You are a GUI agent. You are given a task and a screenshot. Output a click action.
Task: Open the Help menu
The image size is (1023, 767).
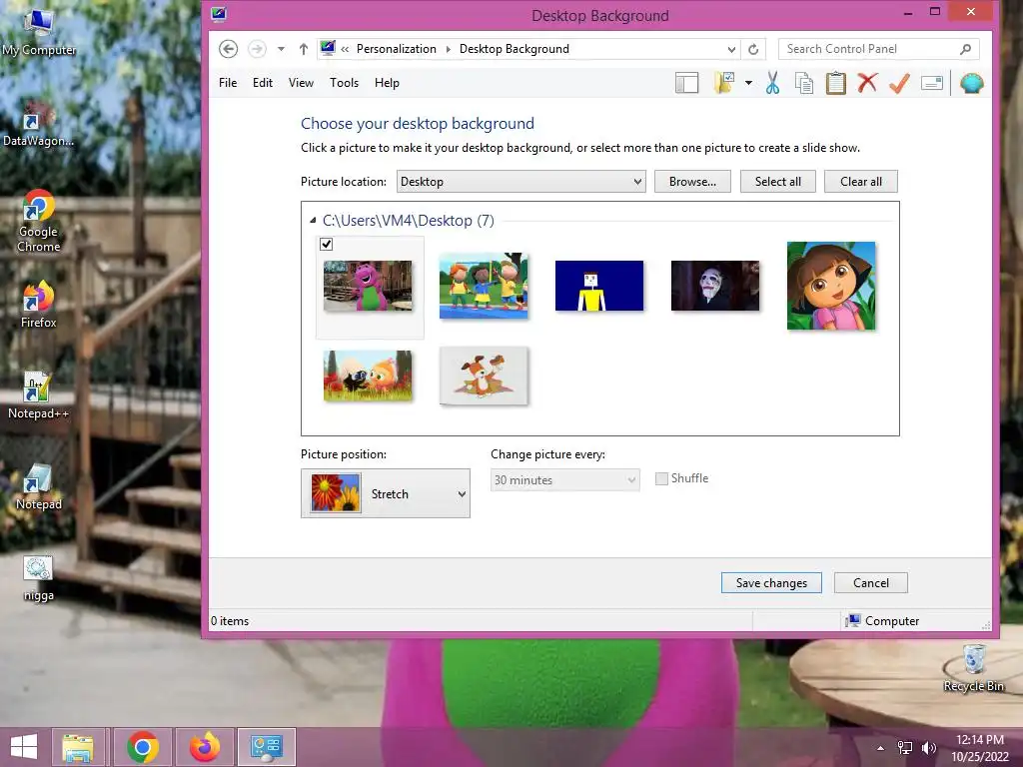(x=387, y=83)
